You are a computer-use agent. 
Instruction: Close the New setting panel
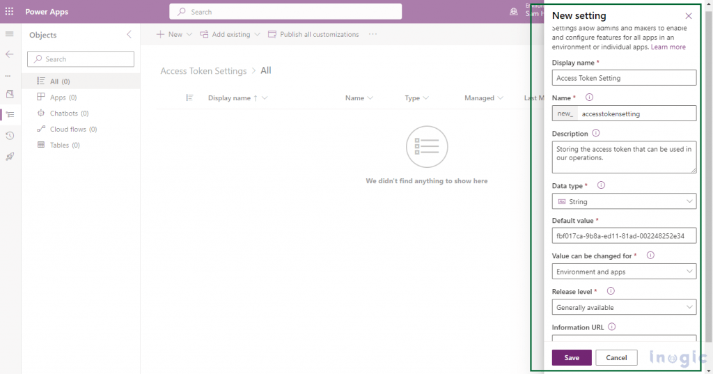(x=689, y=16)
